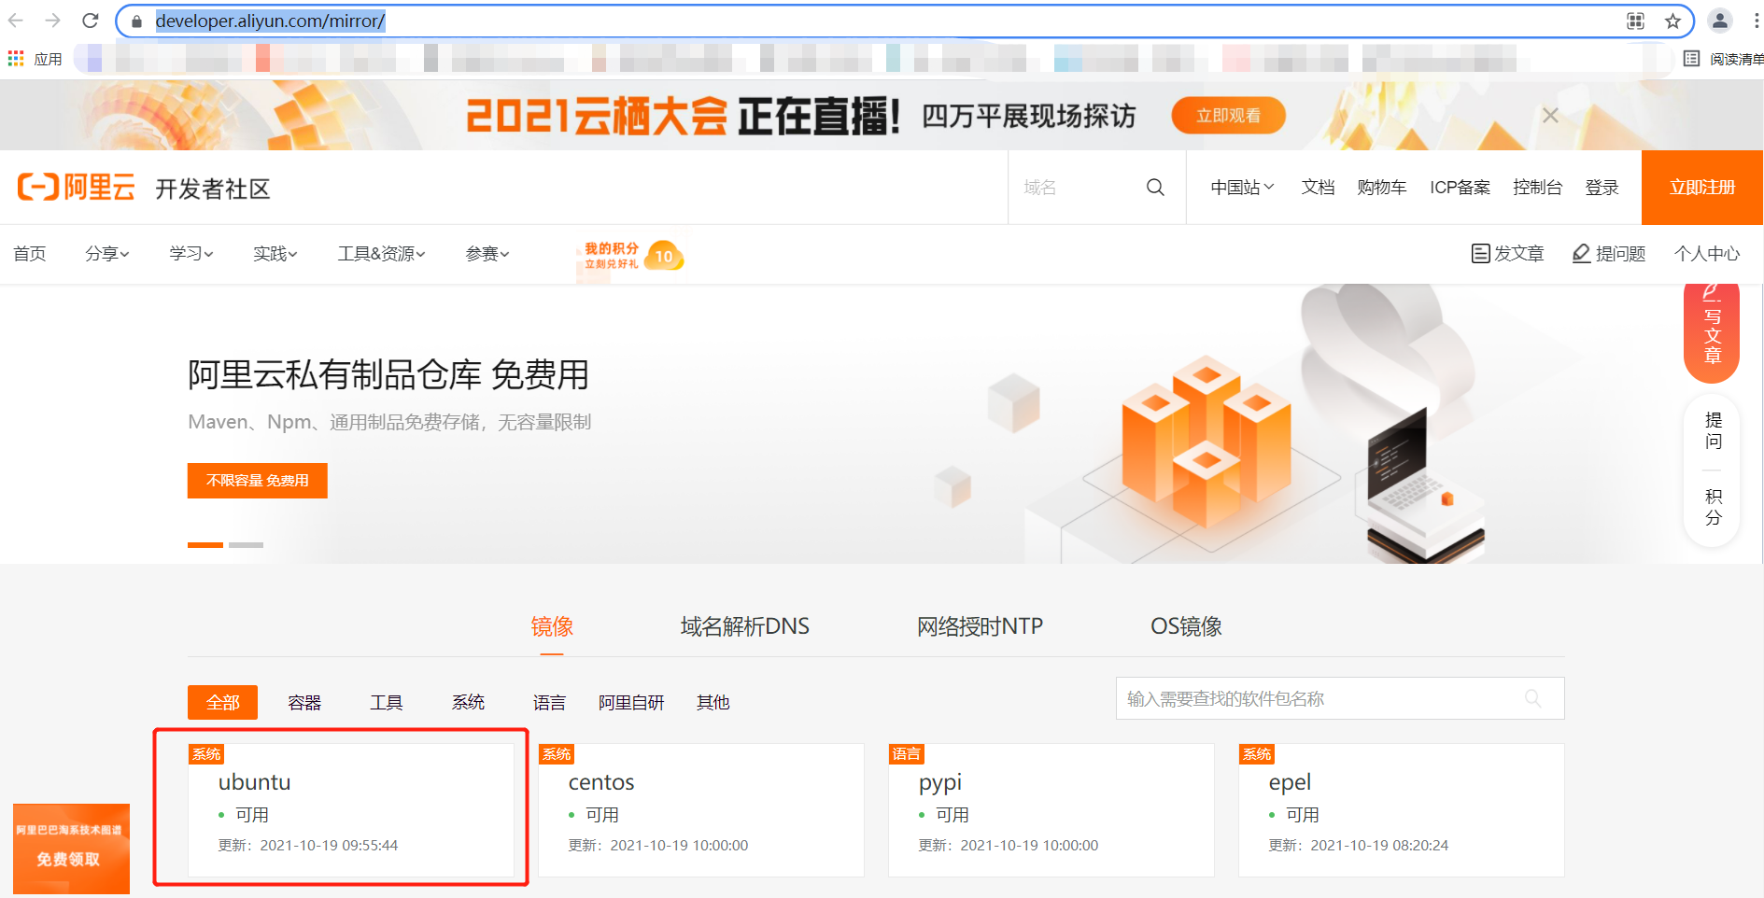Switch to the 域名解析DNS tab
Viewport: 1764px width, 898px height.
coord(745,626)
